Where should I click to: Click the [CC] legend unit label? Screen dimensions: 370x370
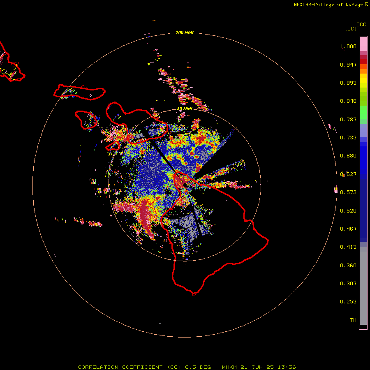coord(351,28)
